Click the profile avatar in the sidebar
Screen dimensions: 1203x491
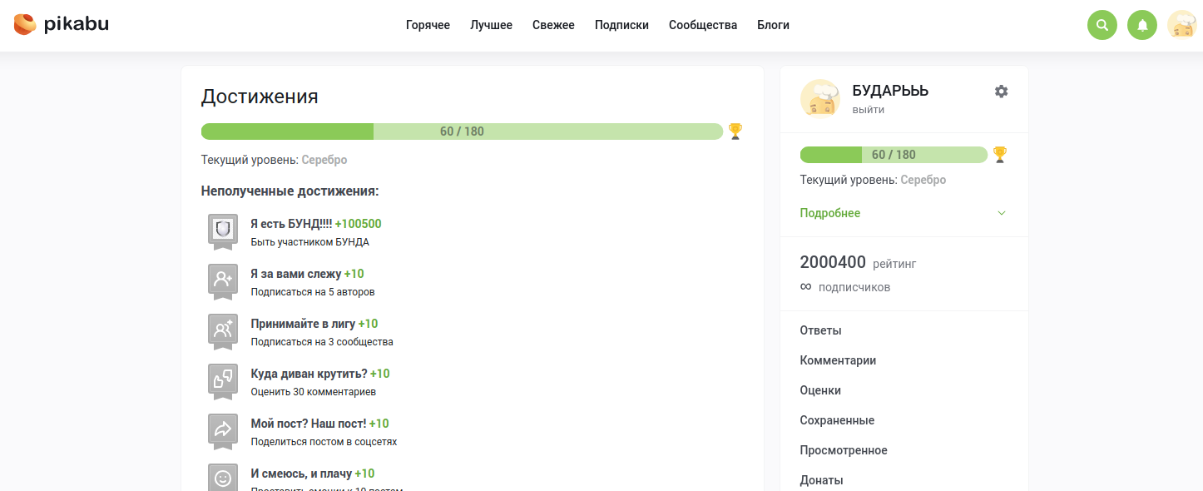coord(820,99)
